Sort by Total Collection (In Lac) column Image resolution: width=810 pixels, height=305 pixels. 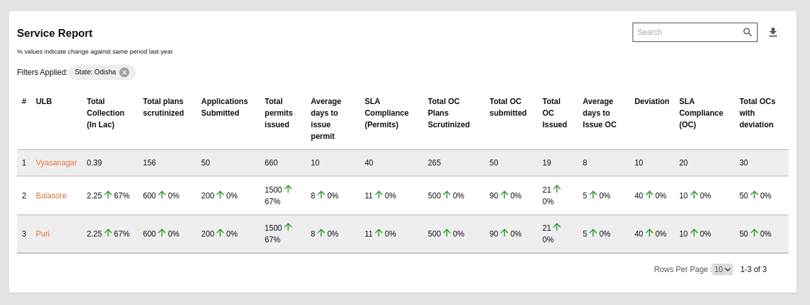[100, 113]
